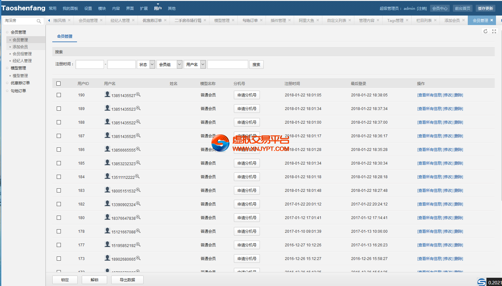Close the 插件管理 tab with its X
This screenshot has width=502, height=286.
point(289,20)
